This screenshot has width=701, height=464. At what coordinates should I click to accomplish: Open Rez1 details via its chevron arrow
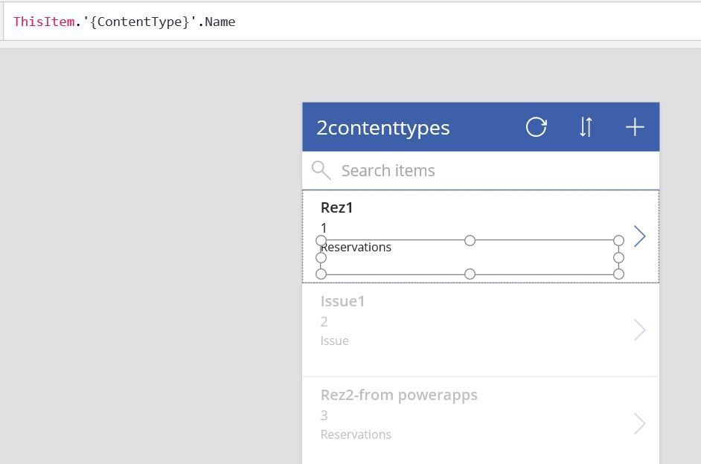coord(640,236)
